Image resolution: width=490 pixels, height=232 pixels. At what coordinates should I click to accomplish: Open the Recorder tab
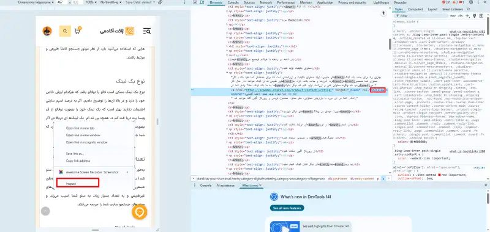401,2
